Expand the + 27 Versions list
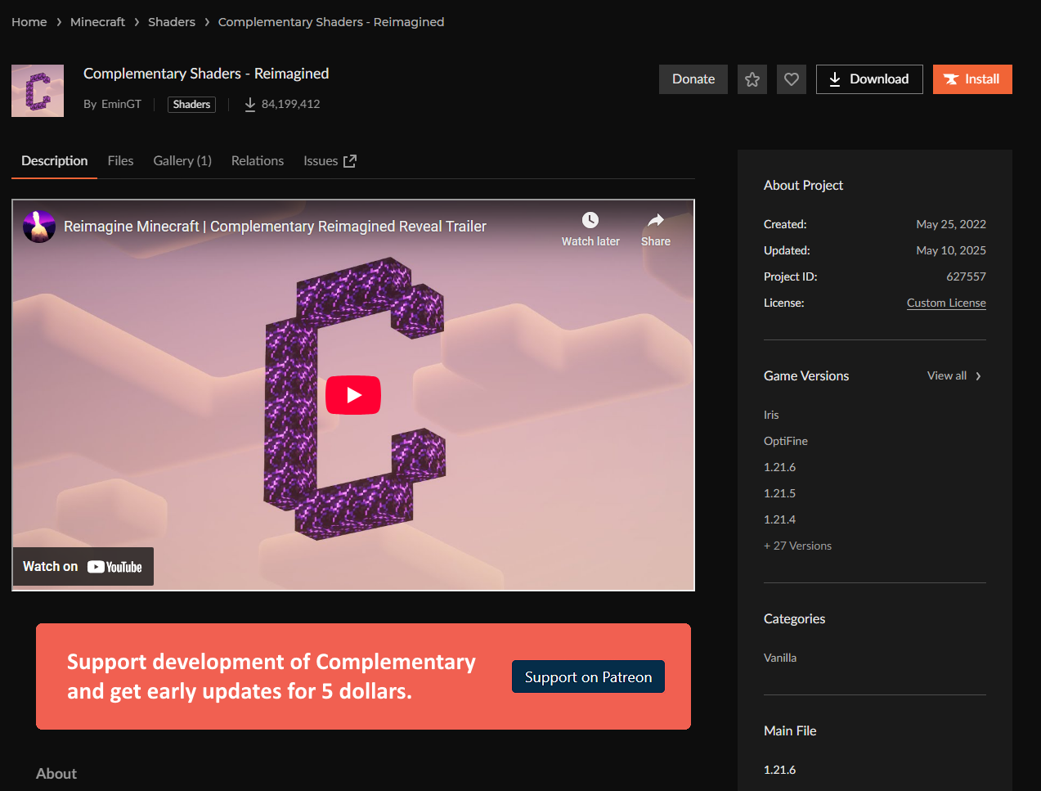The image size is (1041, 791). tap(797, 546)
